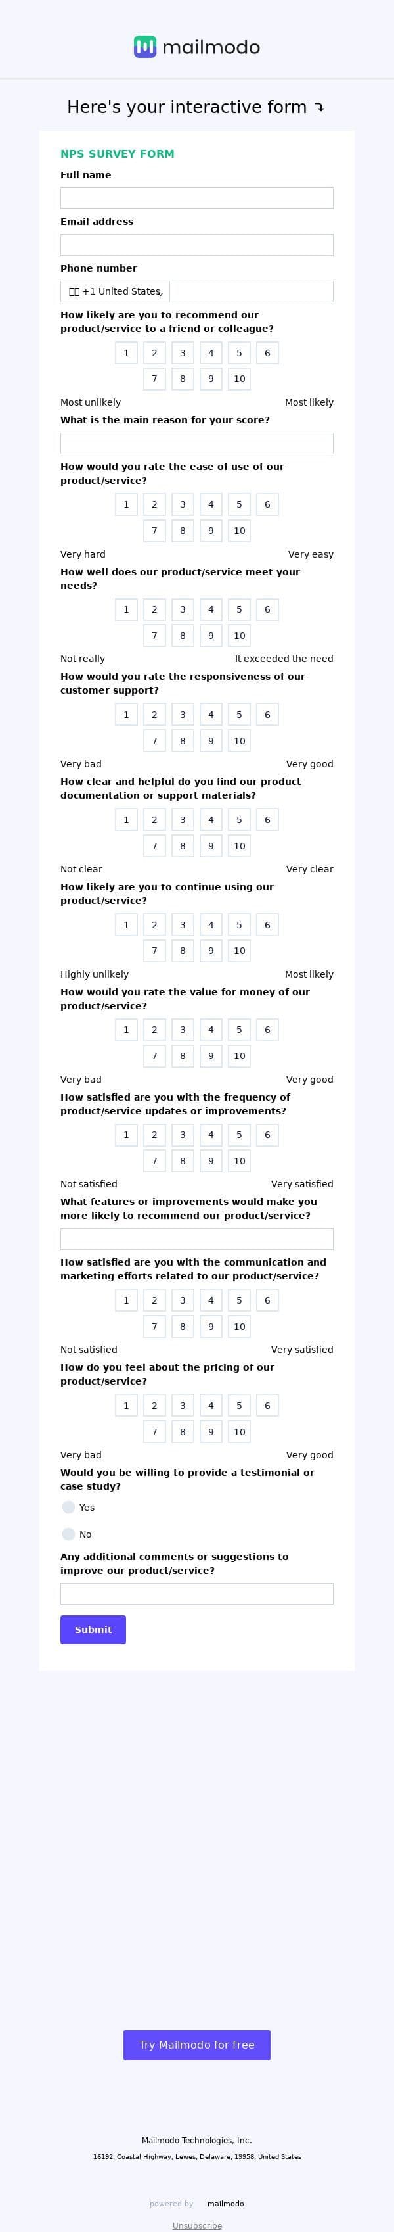This screenshot has height=2232, width=394.
Task: Click the phone number text field
Action: coord(251,291)
